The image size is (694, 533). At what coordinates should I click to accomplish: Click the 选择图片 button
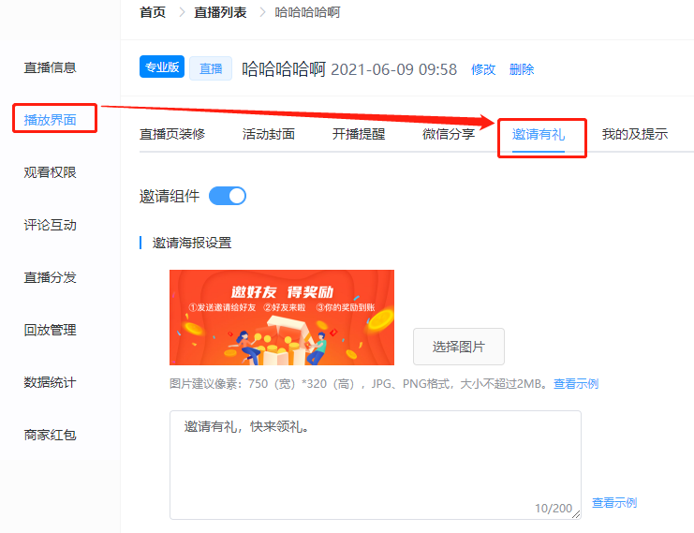[x=459, y=347]
